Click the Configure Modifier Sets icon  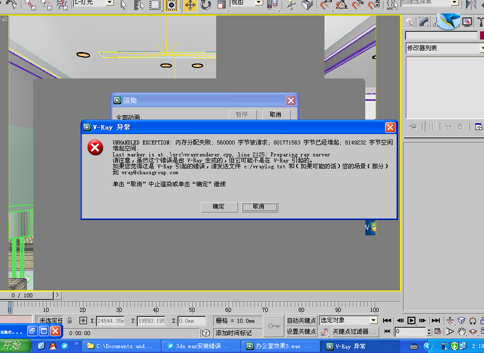(x=479, y=127)
